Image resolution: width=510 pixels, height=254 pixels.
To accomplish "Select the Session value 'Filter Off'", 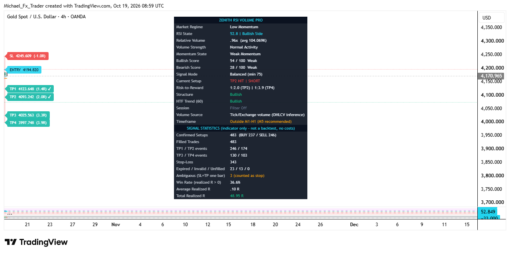I will tap(238, 108).
